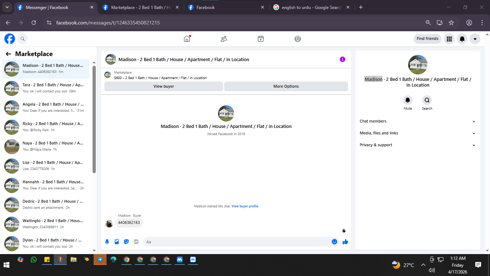The height and width of the screenshot is (276, 490).
Task: Open the emoji picker smiley icon
Action: (x=334, y=242)
